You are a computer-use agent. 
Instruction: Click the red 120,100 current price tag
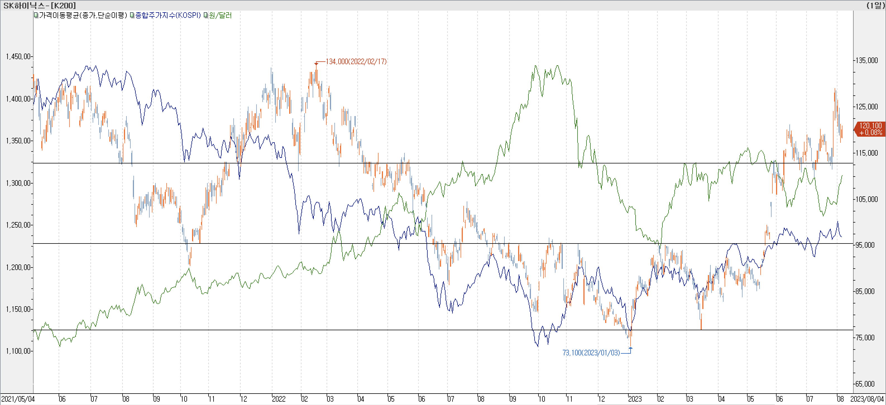tap(870, 129)
